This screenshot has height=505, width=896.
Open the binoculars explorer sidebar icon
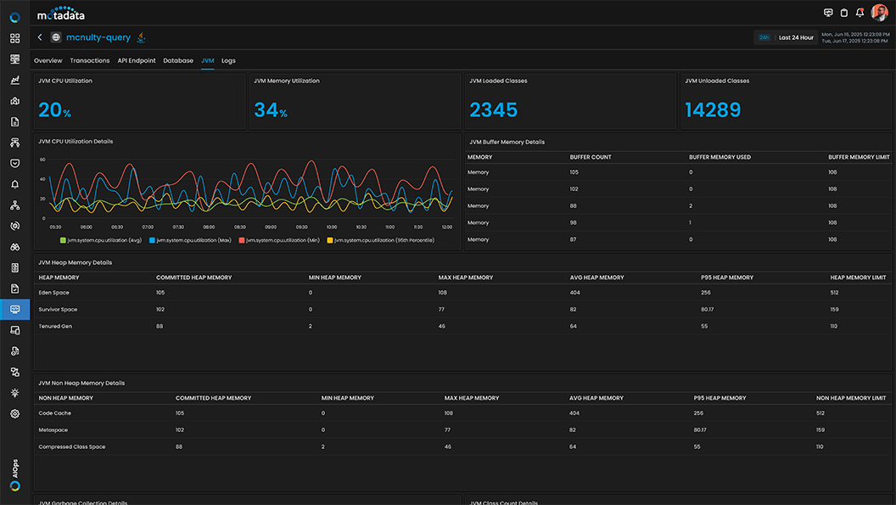tap(15, 247)
